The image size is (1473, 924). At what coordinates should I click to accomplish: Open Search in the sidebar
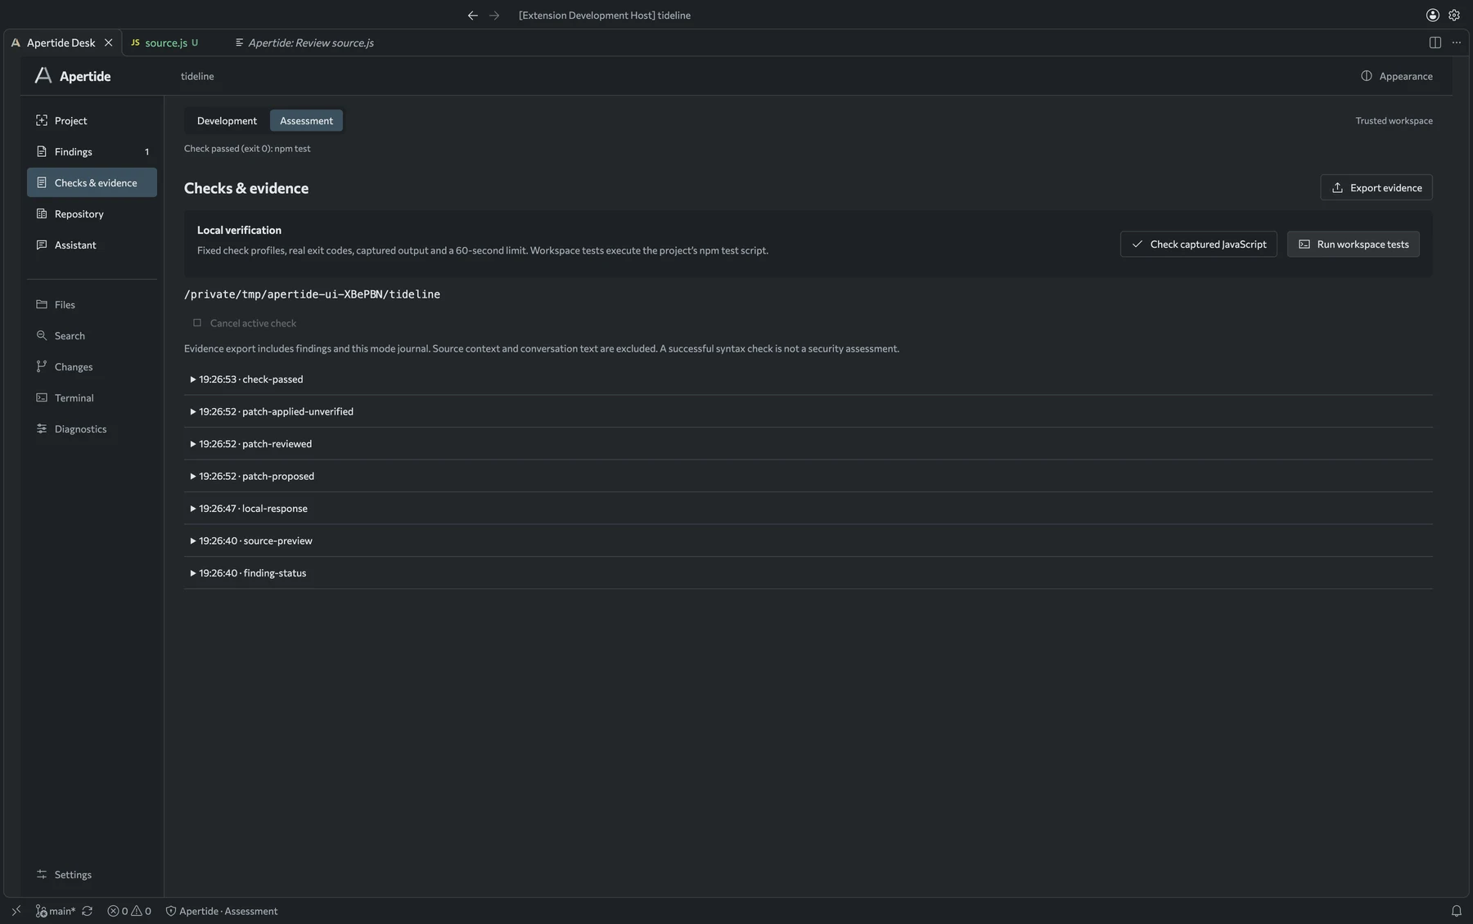92,335
